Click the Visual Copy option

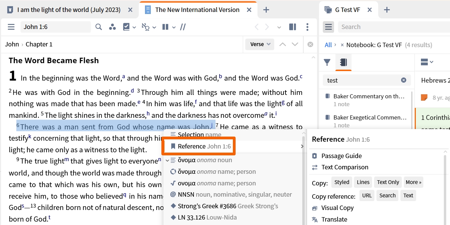[x=337, y=208]
